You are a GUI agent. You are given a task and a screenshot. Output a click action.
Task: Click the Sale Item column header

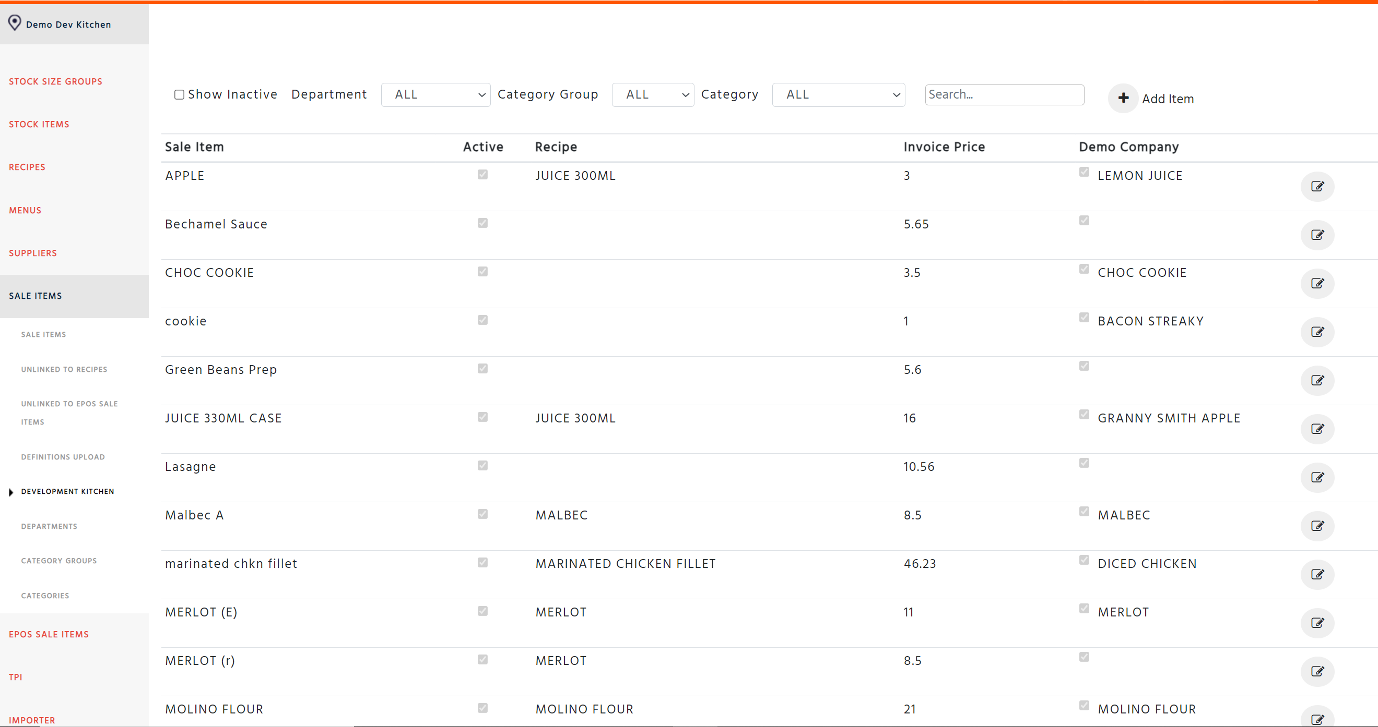coord(194,147)
